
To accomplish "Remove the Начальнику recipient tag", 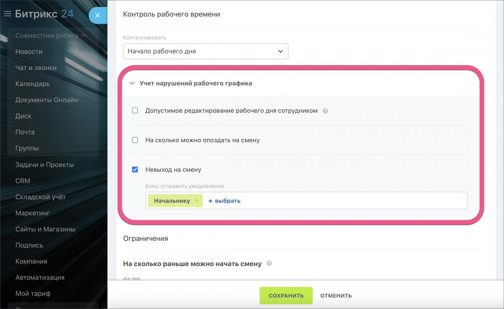I will coord(197,201).
